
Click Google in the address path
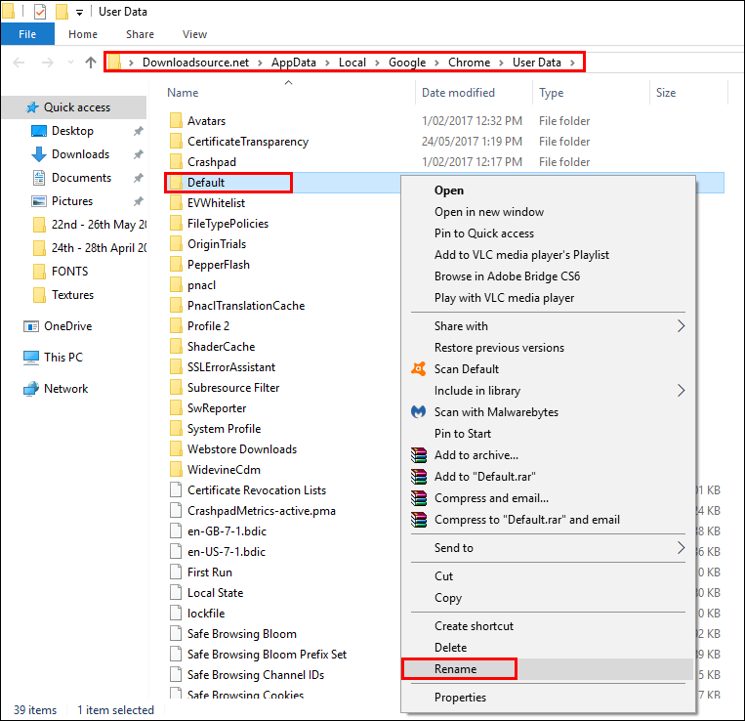[407, 63]
